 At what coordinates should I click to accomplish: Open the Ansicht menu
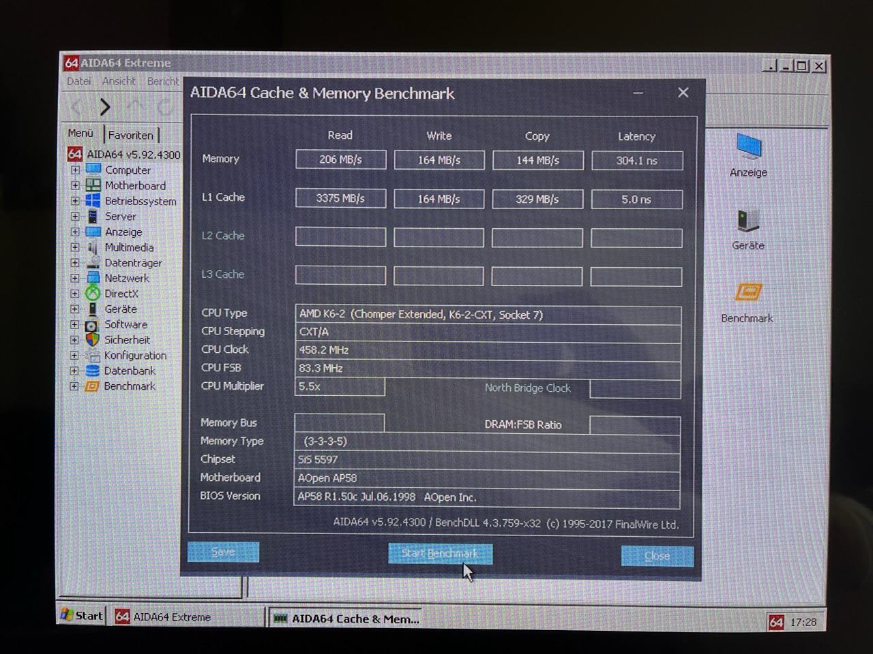119,81
